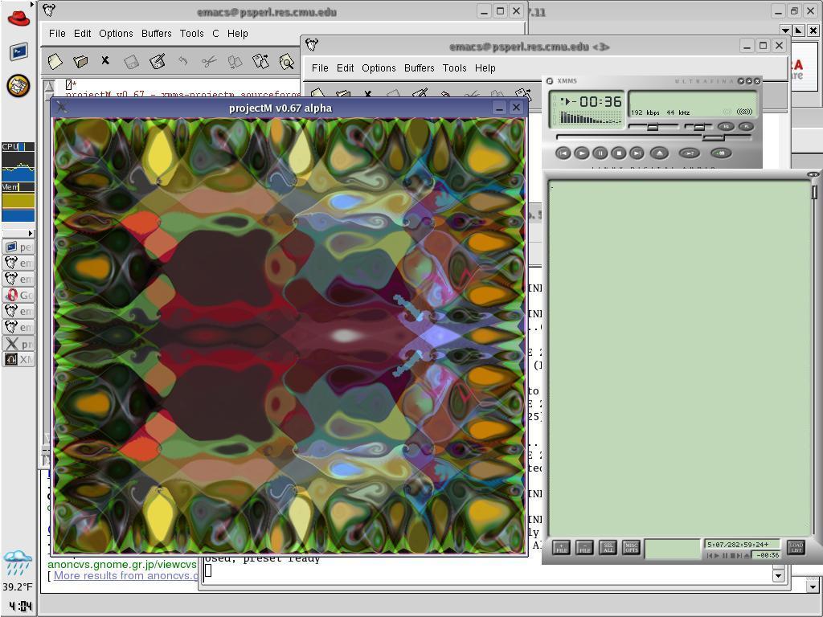This screenshot has width=823, height=617.
Task: Click the SEL ALL playlist button
Action: (608, 548)
